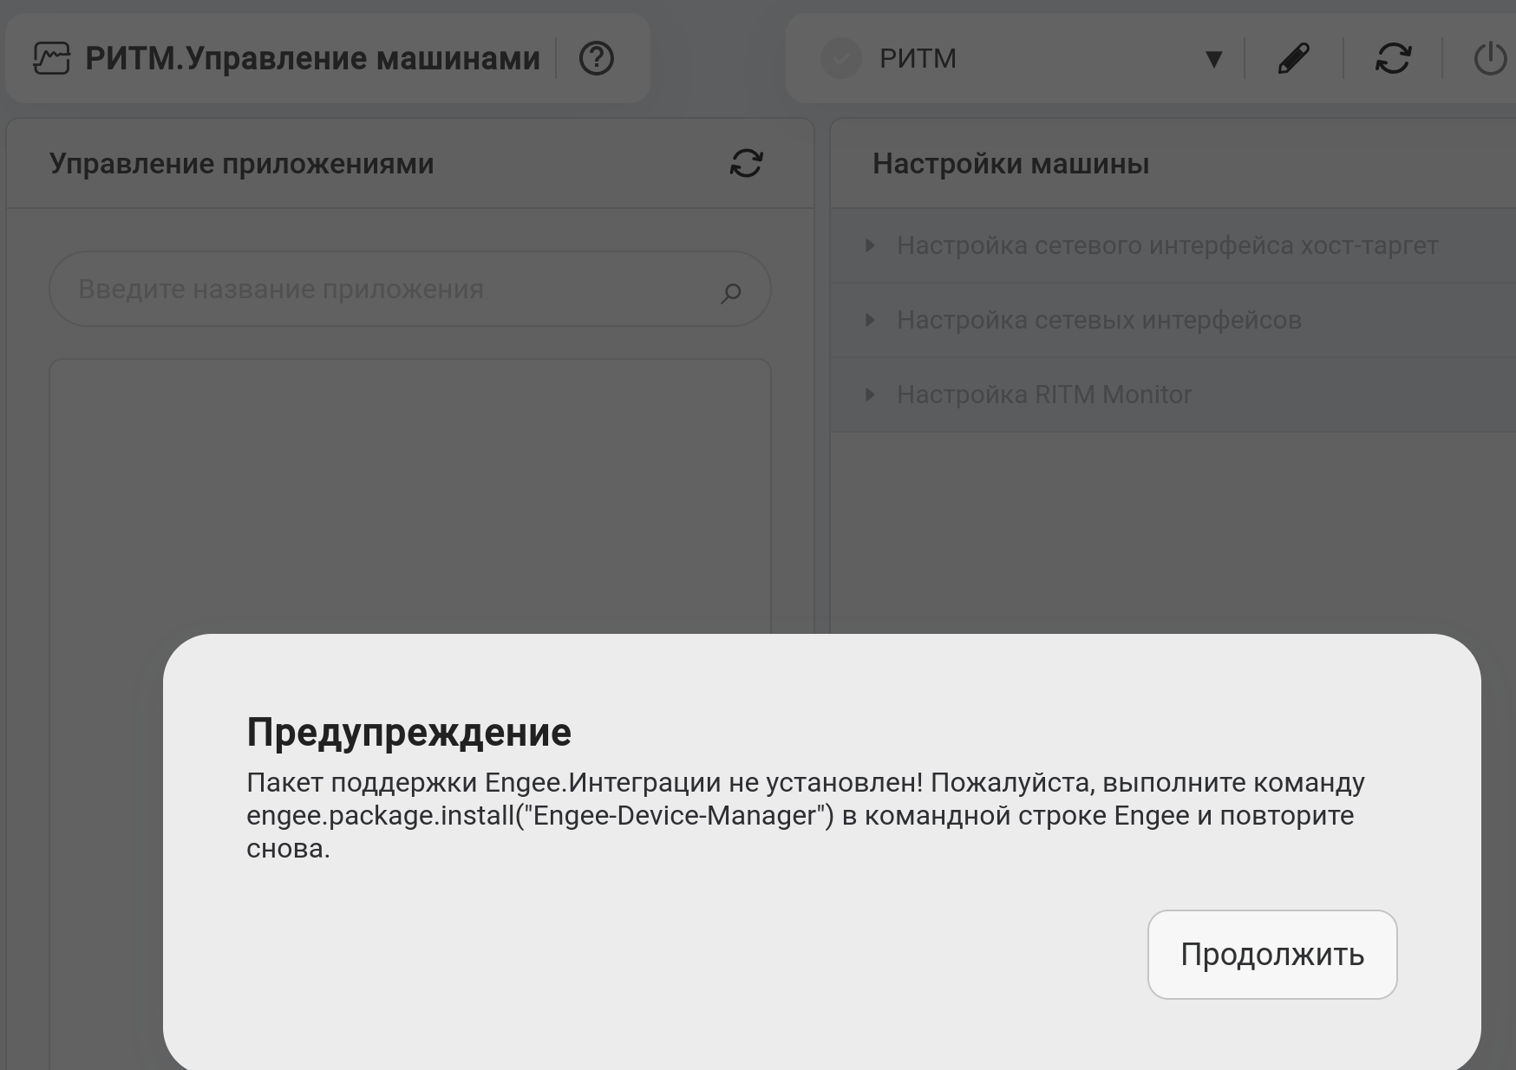The image size is (1516, 1070).
Task: Focus the application name search field
Action: [409, 289]
